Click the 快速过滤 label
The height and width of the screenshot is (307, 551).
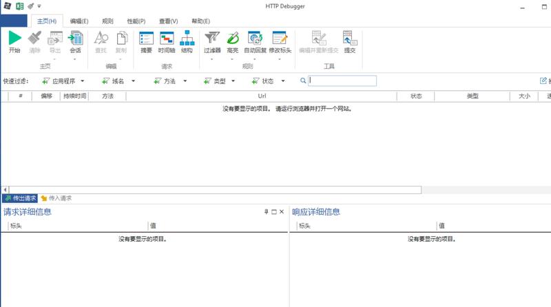pyautogui.click(x=15, y=81)
